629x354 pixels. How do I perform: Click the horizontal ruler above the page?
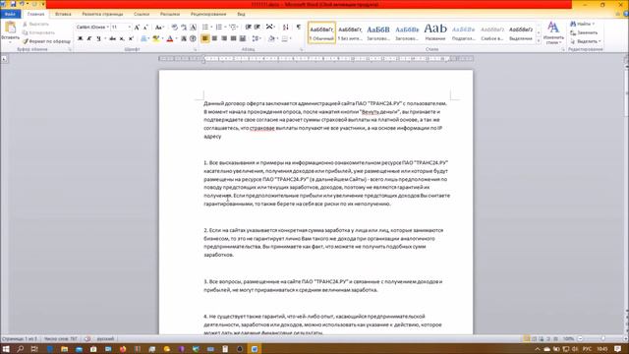[315, 59]
